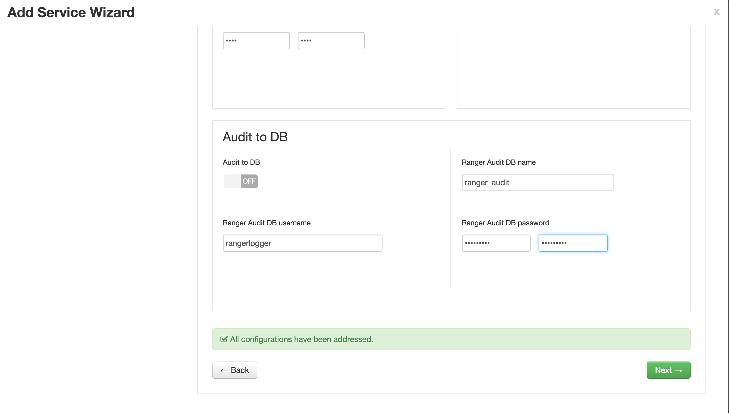Click the large 'Audit to DB' section heading
The width and height of the screenshot is (729, 413).
click(255, 137)
